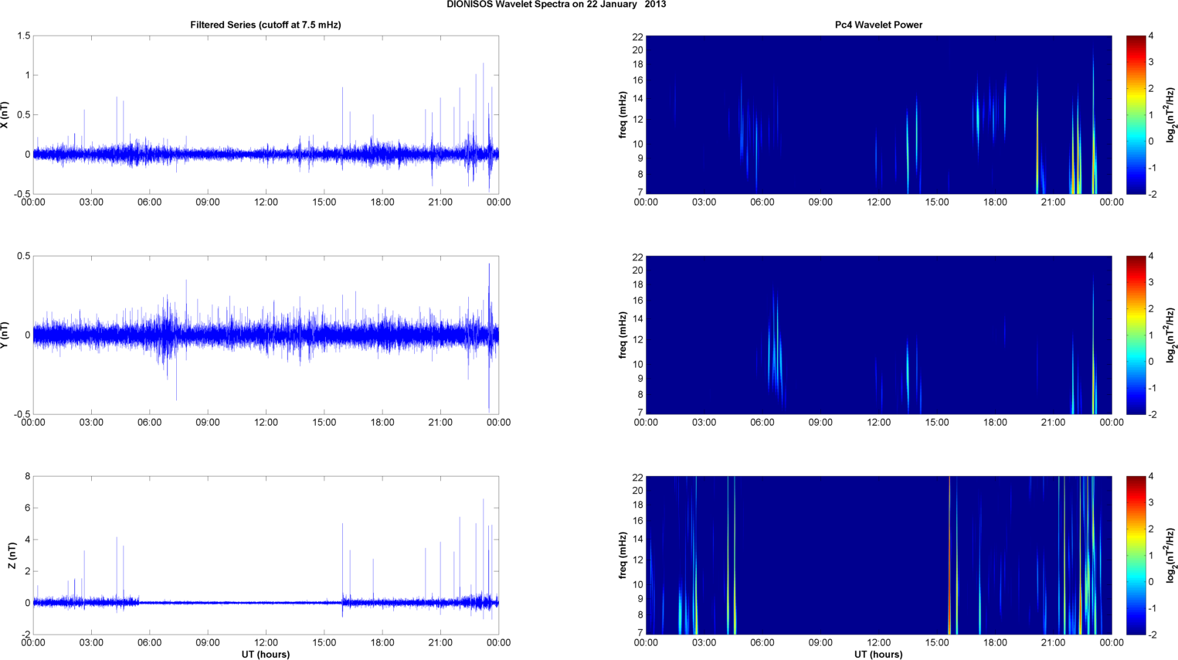This screenshot has width=1178, height=660.
Task: Click the Y component filtered time series plot
Action: (266, 335)
